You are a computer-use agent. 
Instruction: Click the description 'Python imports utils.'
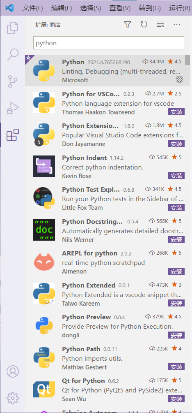(92, 358)
